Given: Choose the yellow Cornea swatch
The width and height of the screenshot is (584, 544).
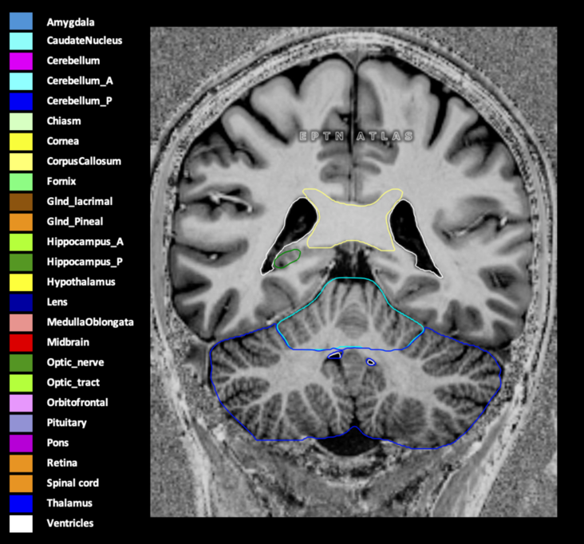Looking at the screenshot, I should [x=21, y=142].
